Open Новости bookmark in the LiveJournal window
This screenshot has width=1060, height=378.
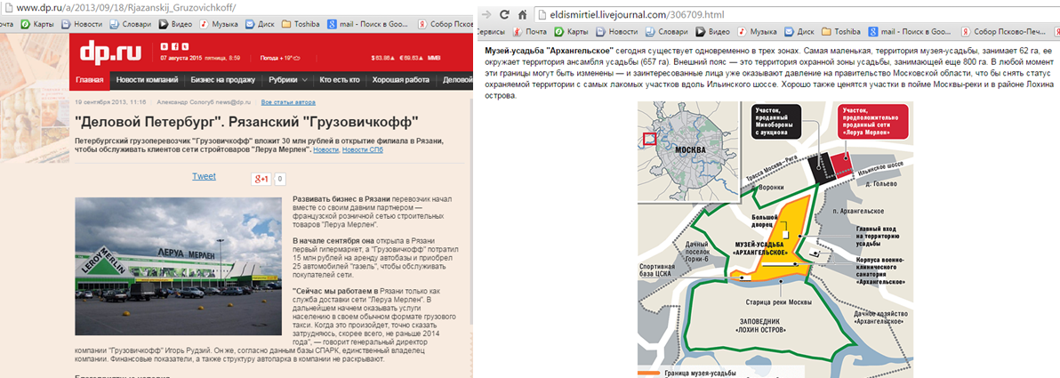click(616, 32)
